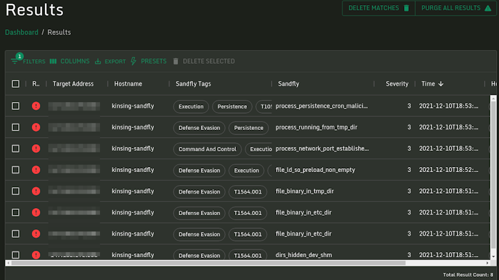
Task: Click red alert icon for file_binary_in_tmp_dir row
Action: tap(36, 191)
